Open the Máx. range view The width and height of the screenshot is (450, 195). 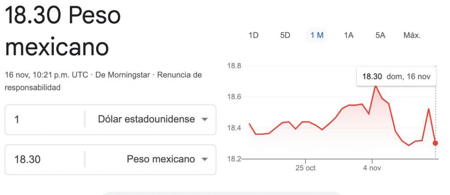tap(412, 36)
